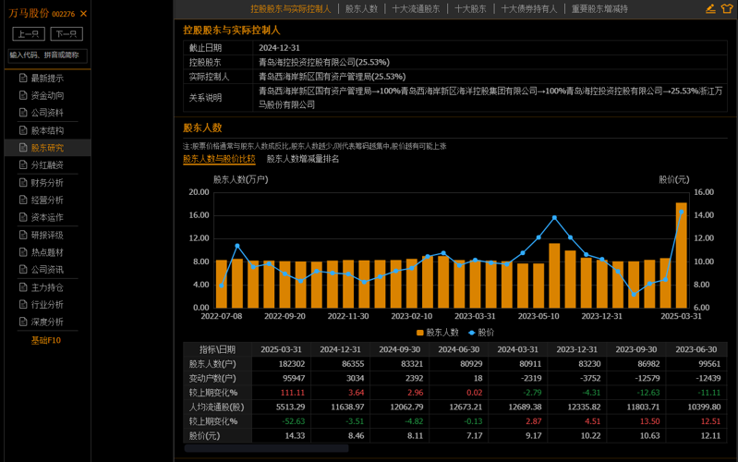Select 股东人数增减量排名 chart tab

click(303, 159)
